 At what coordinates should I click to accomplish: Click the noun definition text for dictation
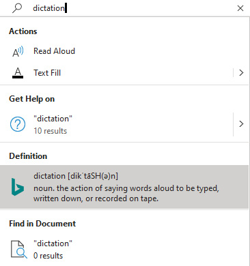[x=126, y=193]
